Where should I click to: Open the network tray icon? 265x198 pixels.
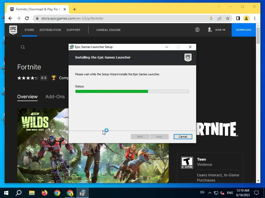(216, 193)
